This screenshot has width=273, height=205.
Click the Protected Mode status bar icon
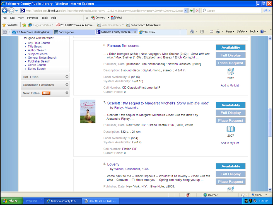coord(243,195)
